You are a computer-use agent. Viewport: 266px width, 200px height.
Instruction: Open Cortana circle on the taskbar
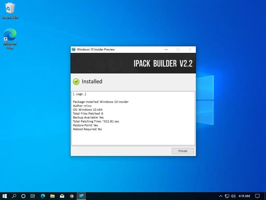coord(23,196)
